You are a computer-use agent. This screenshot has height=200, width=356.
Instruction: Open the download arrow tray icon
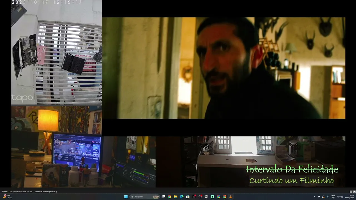(x=328, y=197)
